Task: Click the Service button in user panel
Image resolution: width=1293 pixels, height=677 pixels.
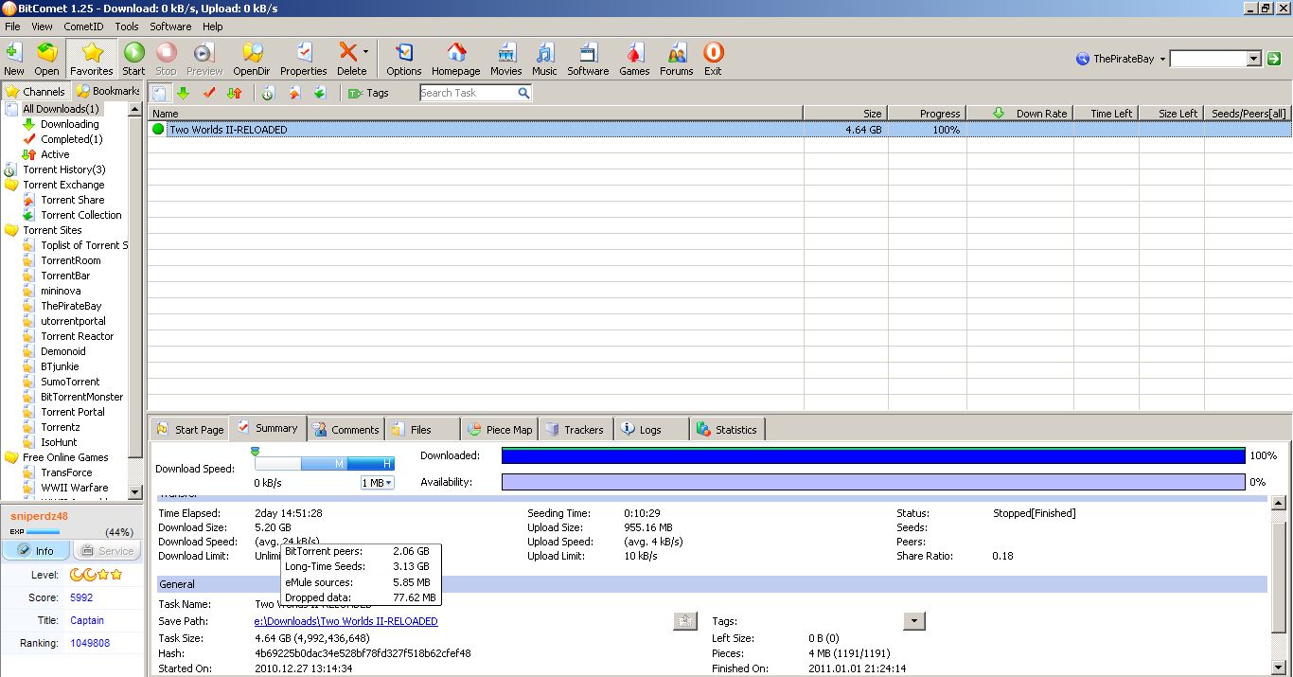Action: pyautogui.click(x=106, y=551)
